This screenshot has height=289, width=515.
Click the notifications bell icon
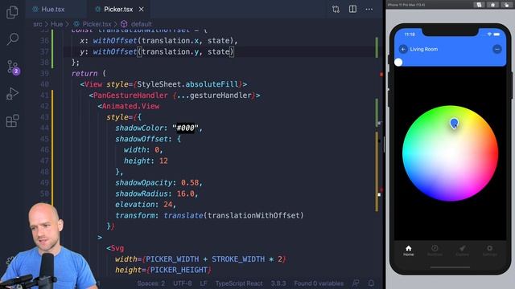(x=371, y=283)
